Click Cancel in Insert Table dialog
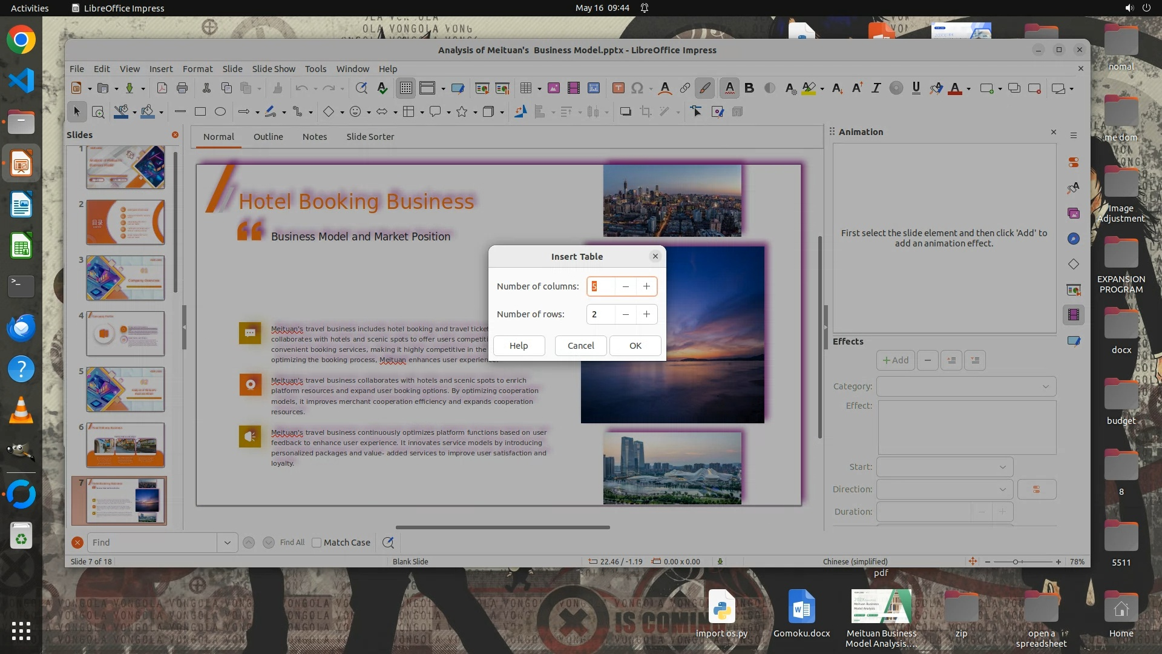Image resolution: width=1162 pixels, height=654 pixels. (x=580, y=346)
